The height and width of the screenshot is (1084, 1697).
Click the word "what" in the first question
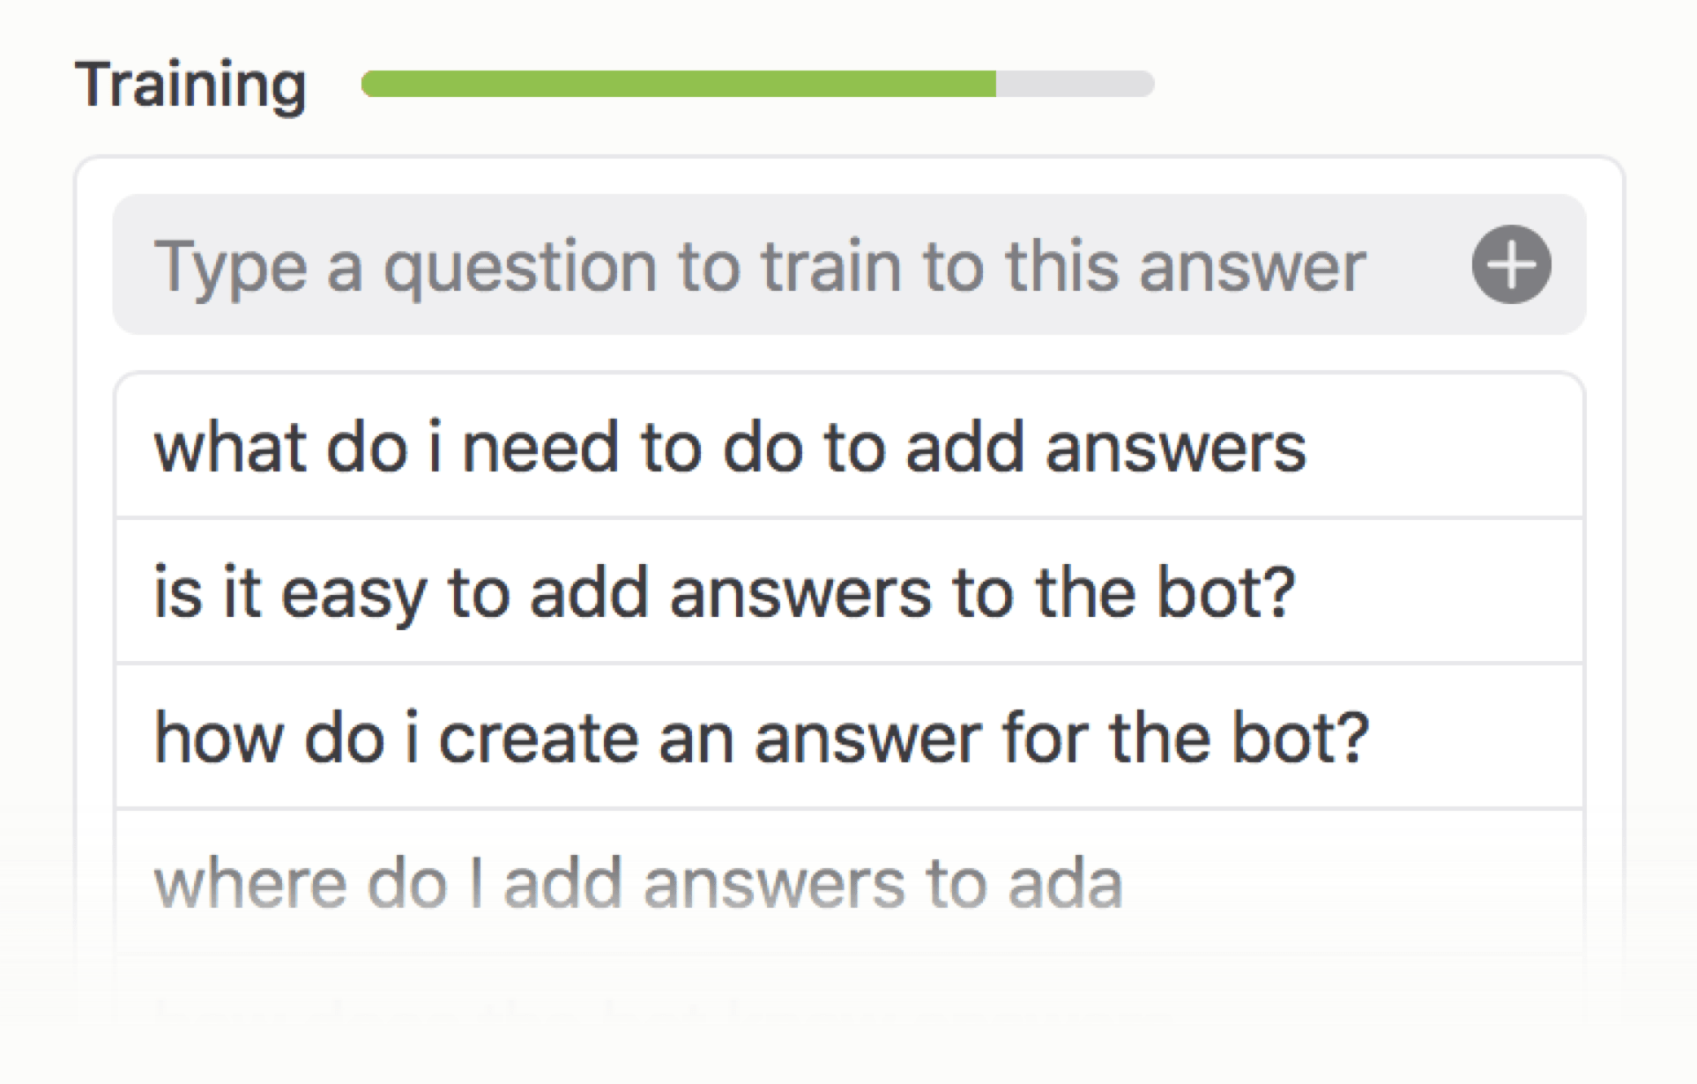point(230,448)
